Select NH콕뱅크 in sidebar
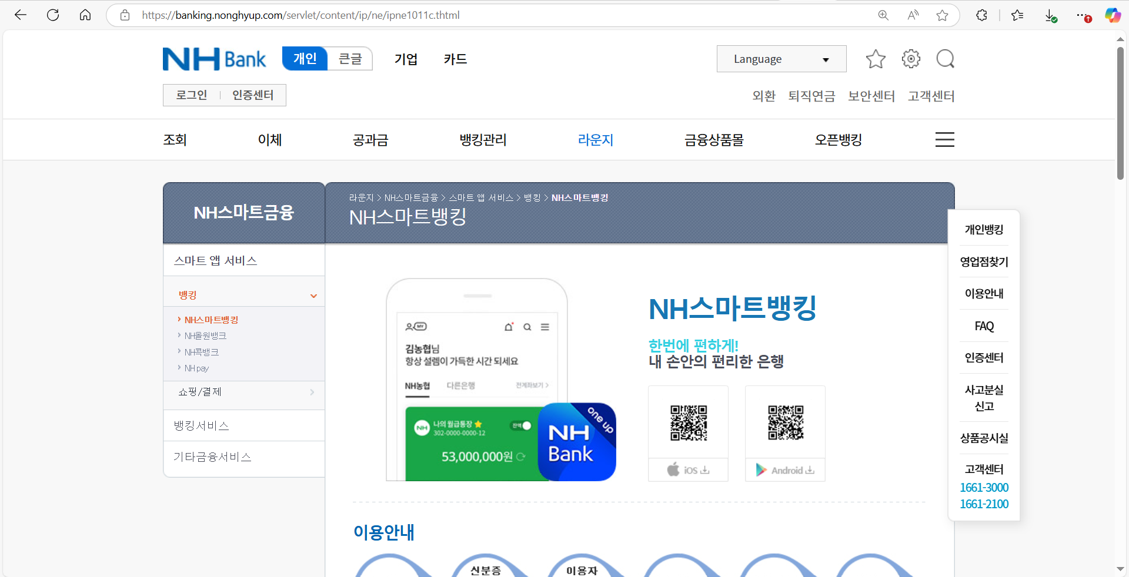1129x577 pixels. (x=202, y=352)
